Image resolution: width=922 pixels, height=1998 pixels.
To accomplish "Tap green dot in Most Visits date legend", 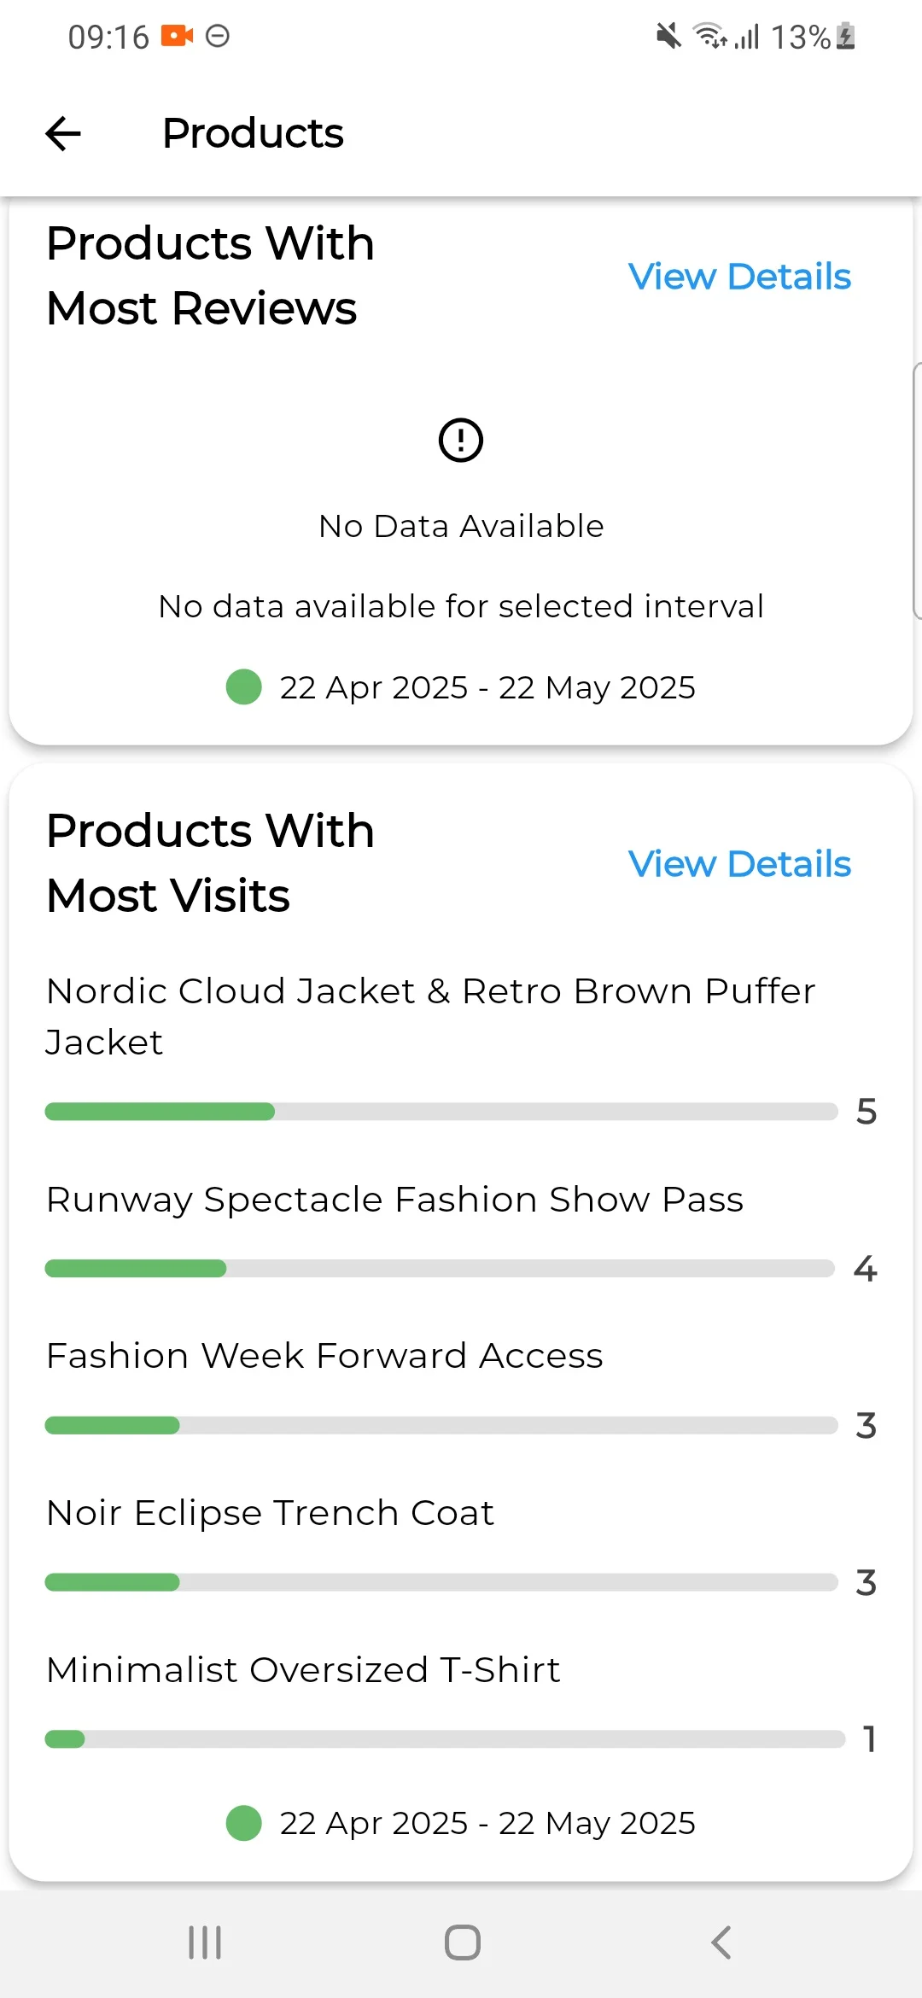I will click(244, 1823).
